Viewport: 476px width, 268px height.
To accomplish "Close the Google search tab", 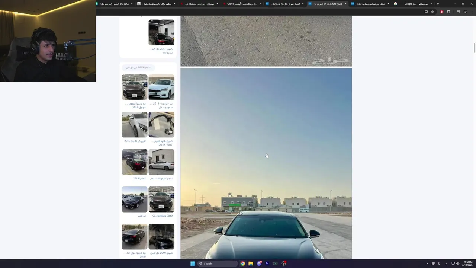I will (431, 4).
